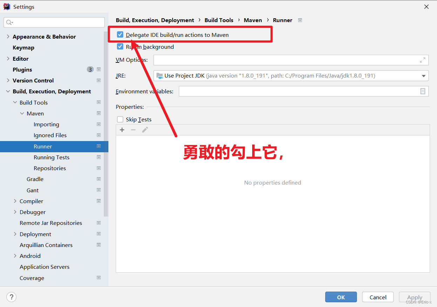Click the Apply button
437x307 pixels.
[415, 297]
